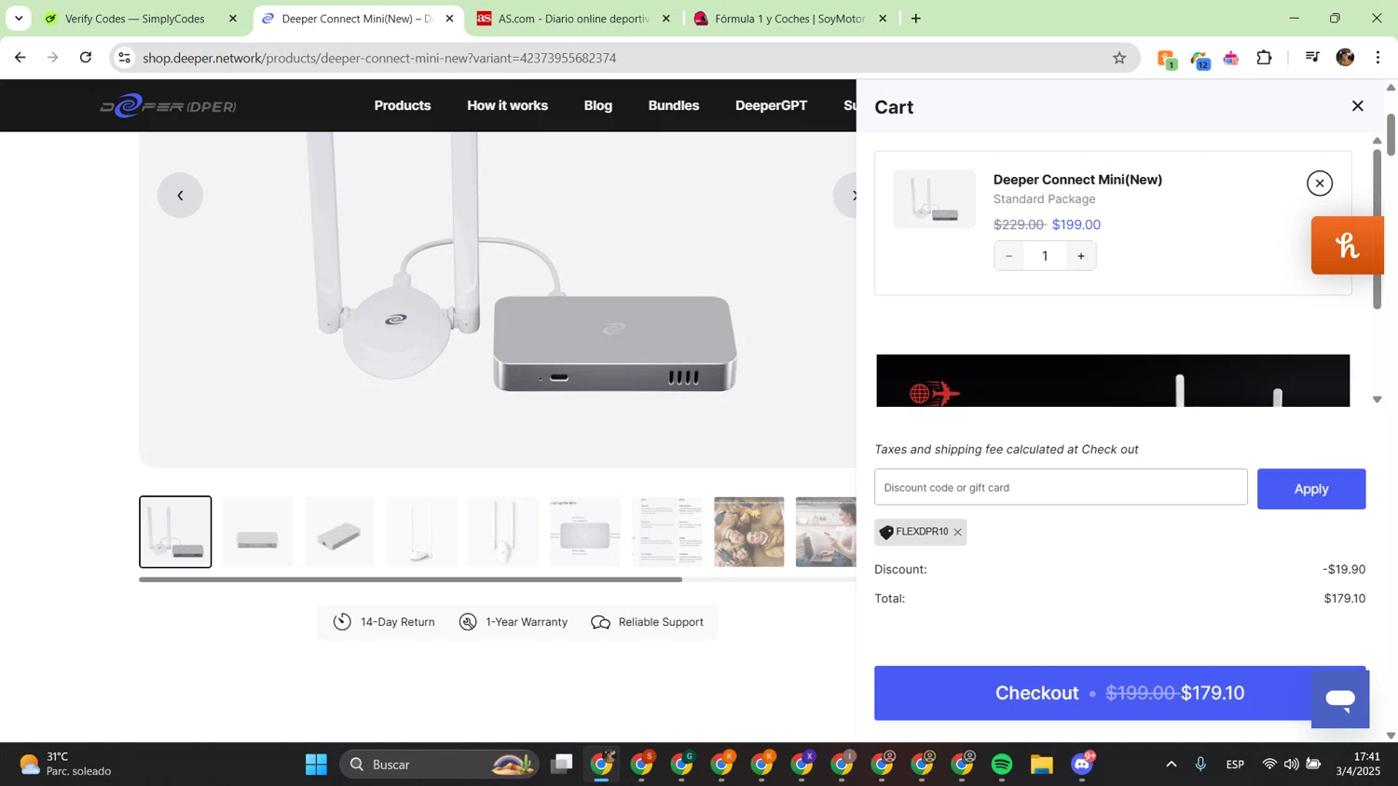Click the taskbar Buscar search box
The image size is (1398, 786).
point(439,765)
